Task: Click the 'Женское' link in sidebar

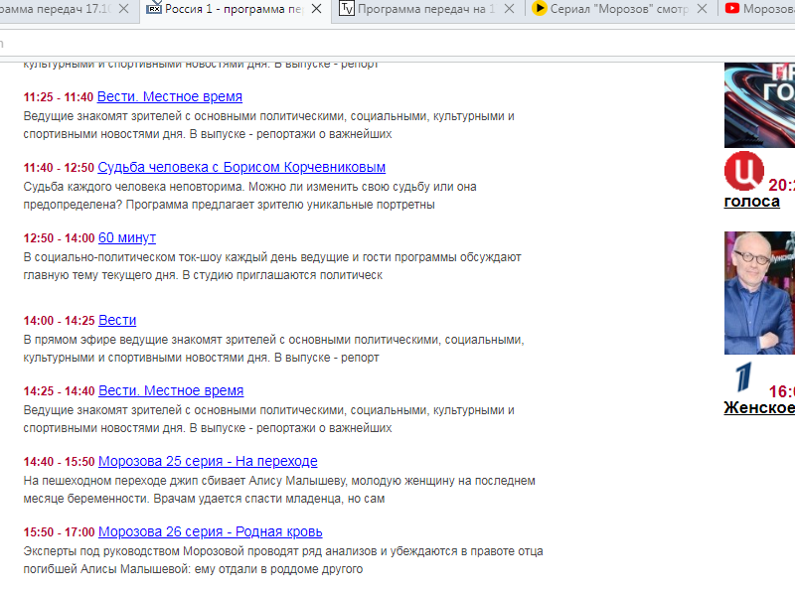Action: click(x=759, y=407)
